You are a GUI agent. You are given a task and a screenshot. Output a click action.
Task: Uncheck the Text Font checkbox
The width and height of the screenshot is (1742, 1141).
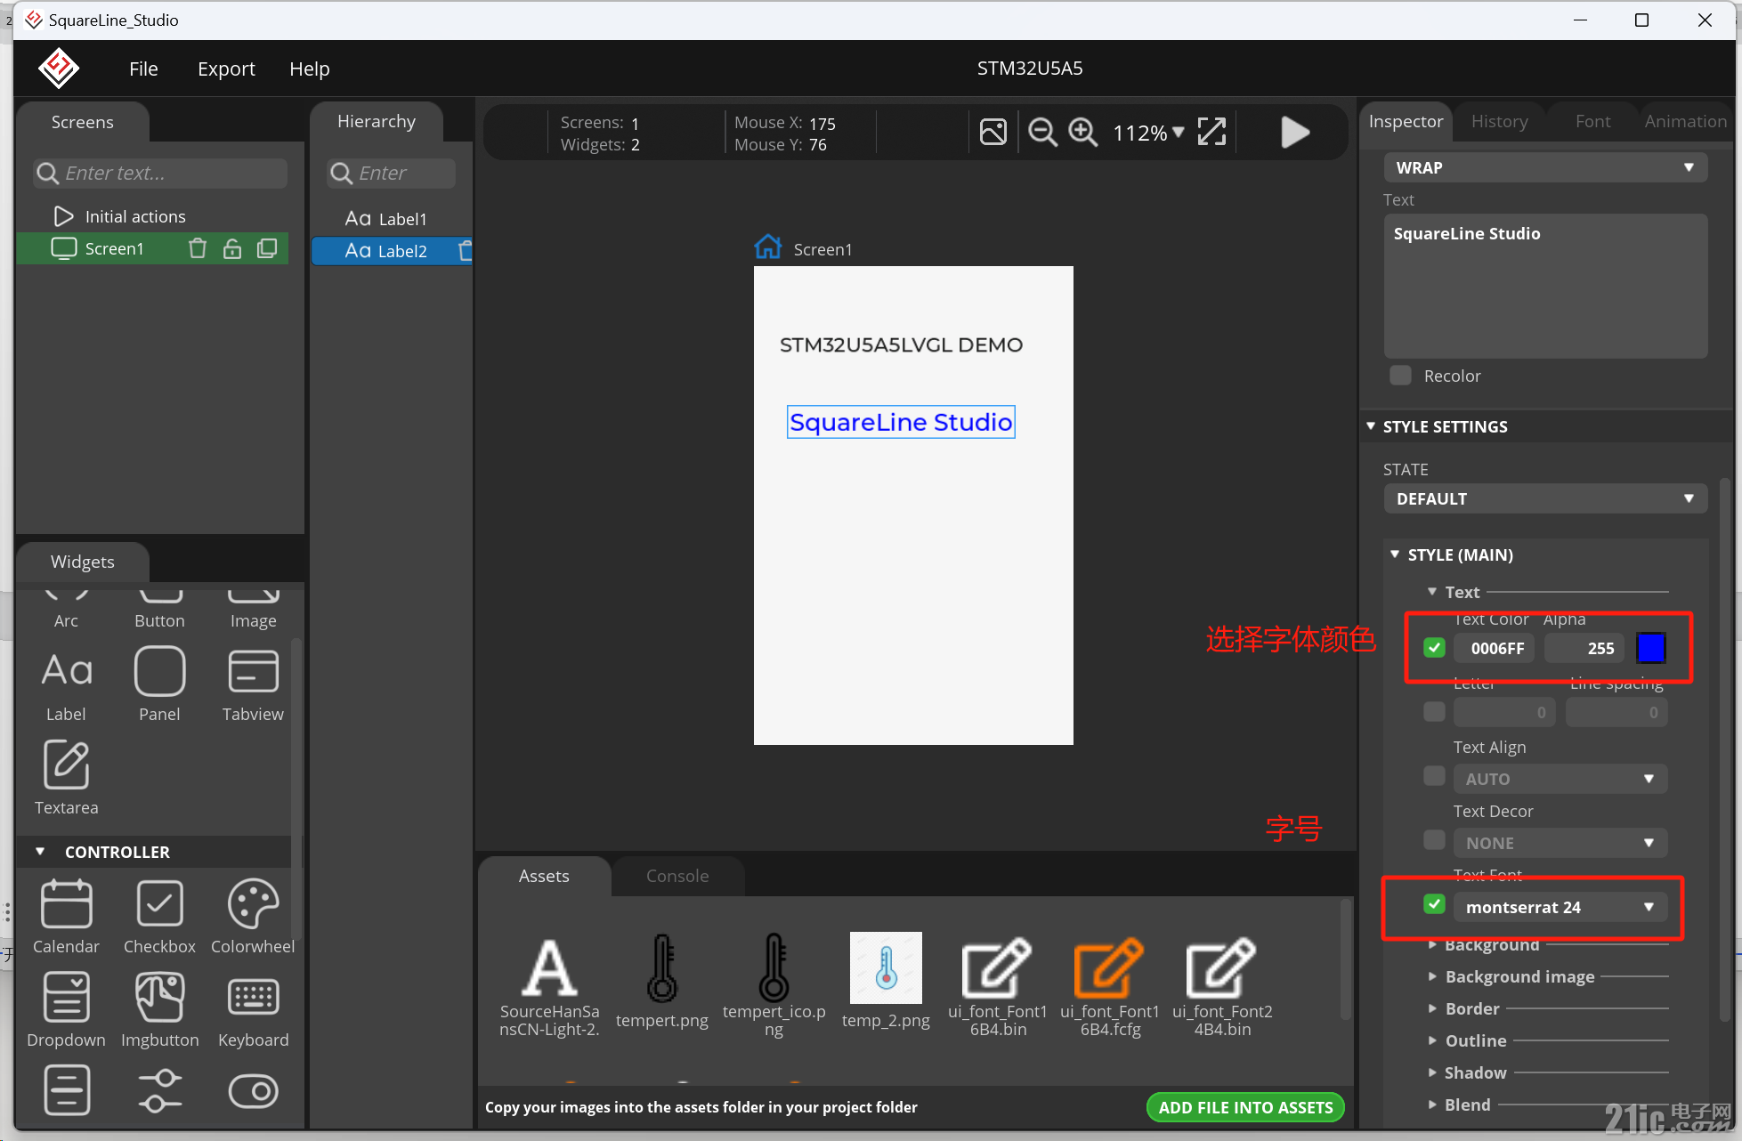(1434, 904)
